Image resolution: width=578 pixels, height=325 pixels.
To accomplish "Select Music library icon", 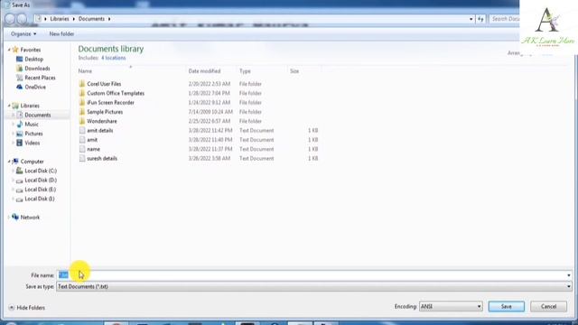I will (20, 125).
